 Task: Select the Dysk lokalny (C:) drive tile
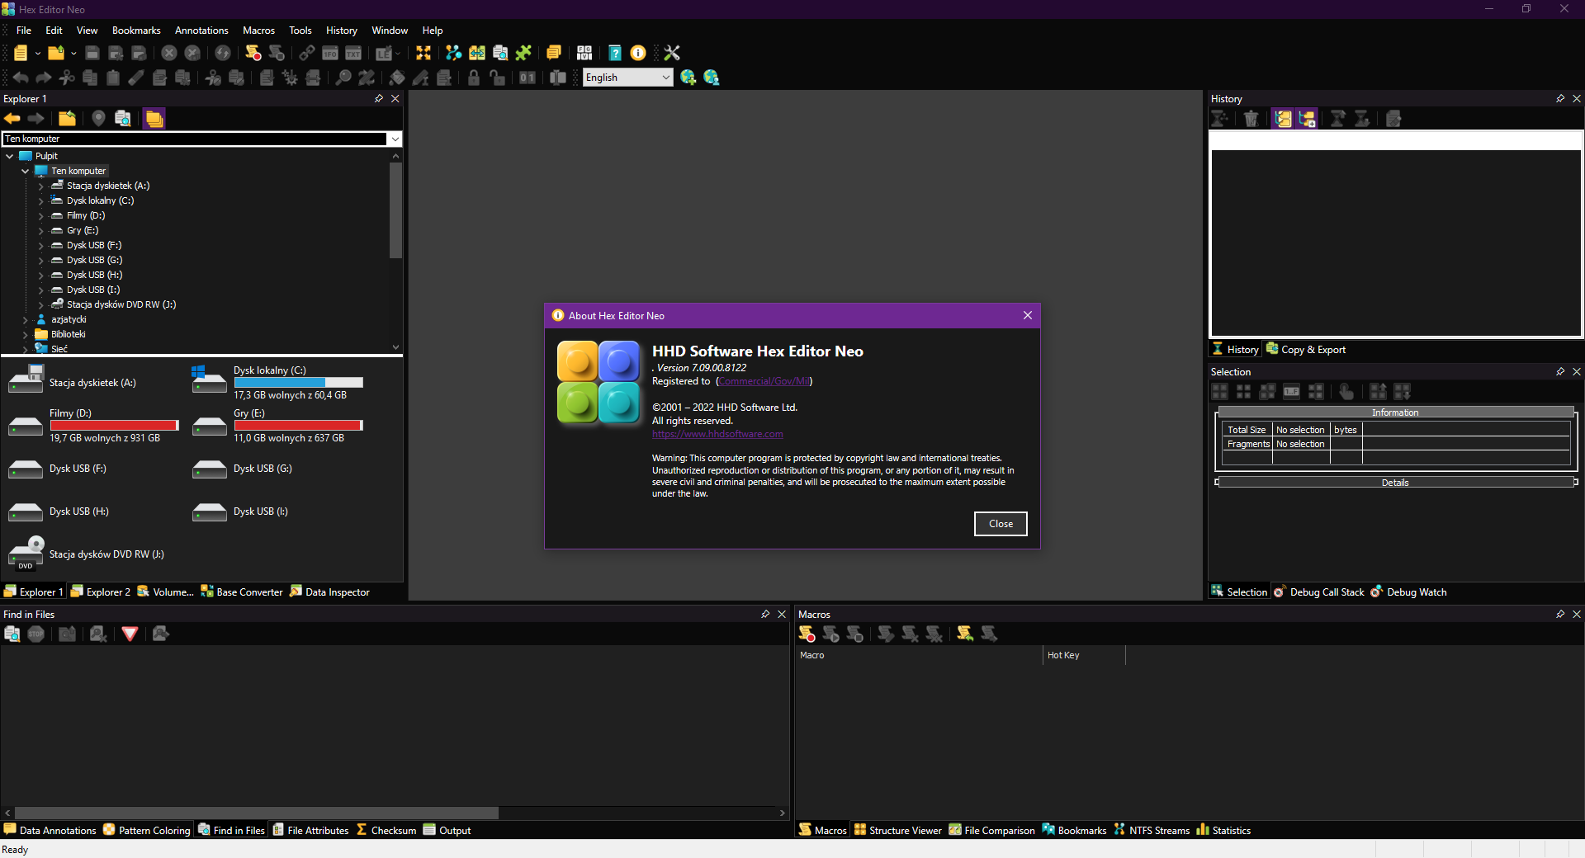tap(278, 383)
